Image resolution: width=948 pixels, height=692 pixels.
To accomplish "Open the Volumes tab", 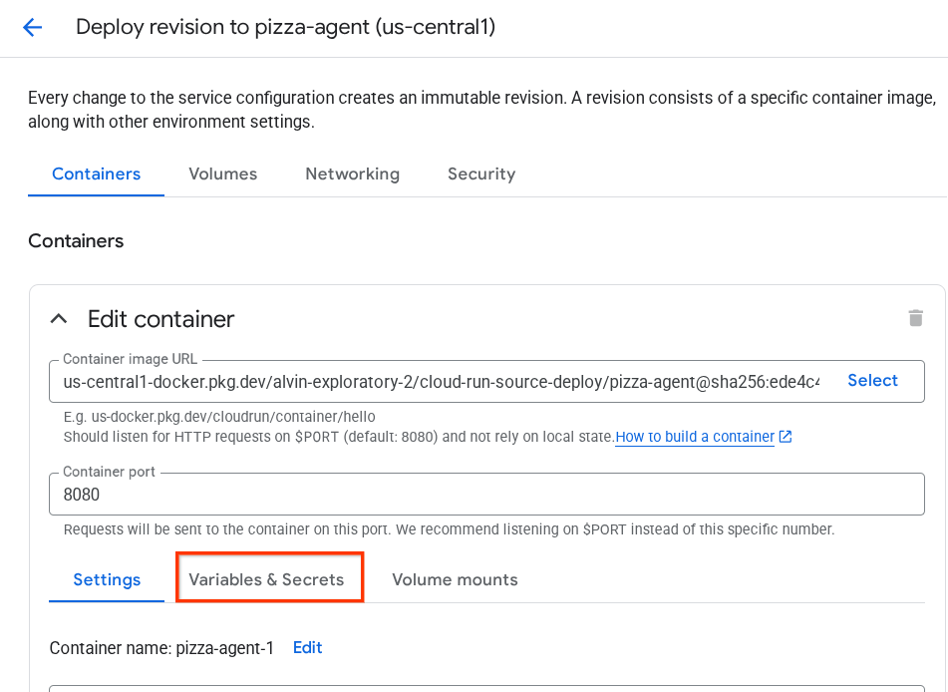I will click(x=222, y=173).
